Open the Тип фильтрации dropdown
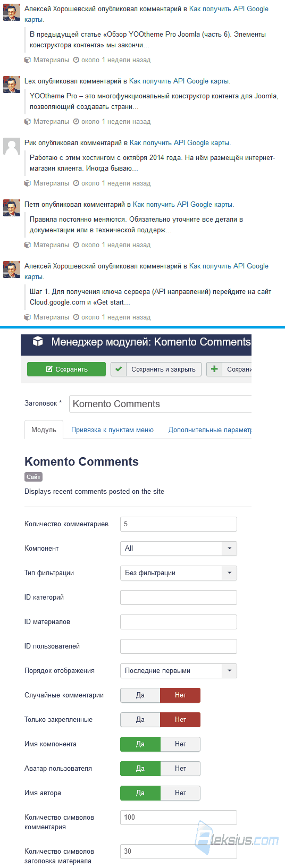The width and height of the screenshot is (285, 867). coord(179,573)
